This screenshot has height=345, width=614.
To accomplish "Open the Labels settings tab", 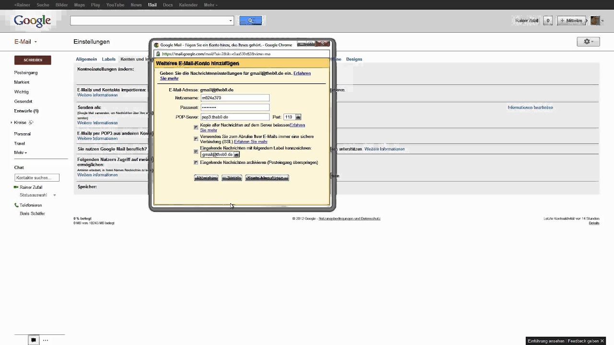I will [109, 59].
